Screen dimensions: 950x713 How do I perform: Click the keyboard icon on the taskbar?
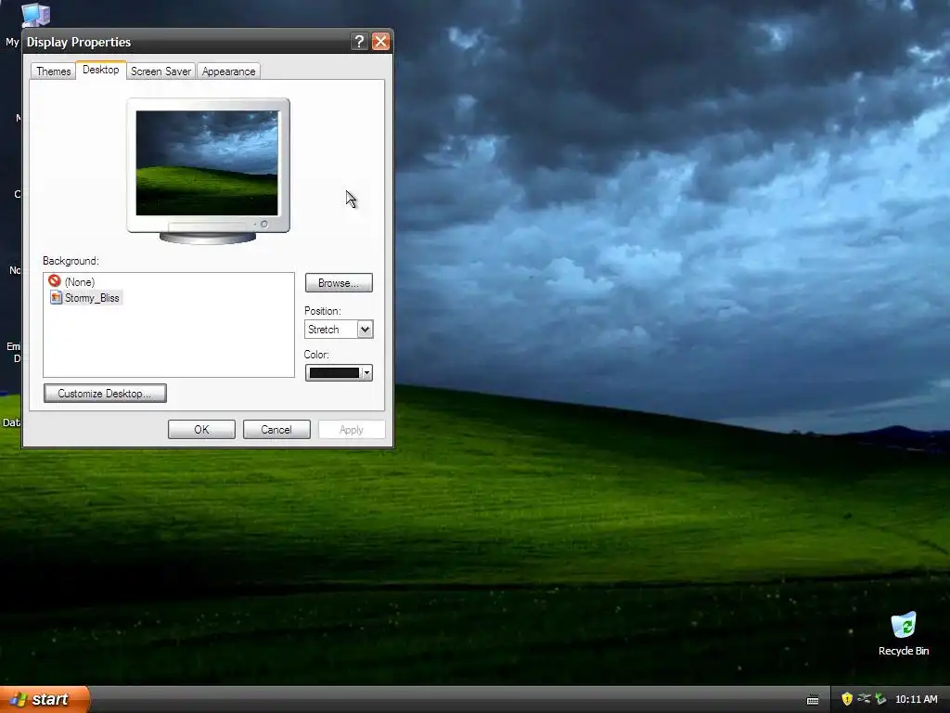(813, 700)
